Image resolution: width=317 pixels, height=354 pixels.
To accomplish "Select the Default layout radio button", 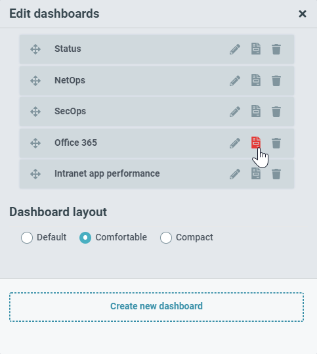I will point(27,238).
